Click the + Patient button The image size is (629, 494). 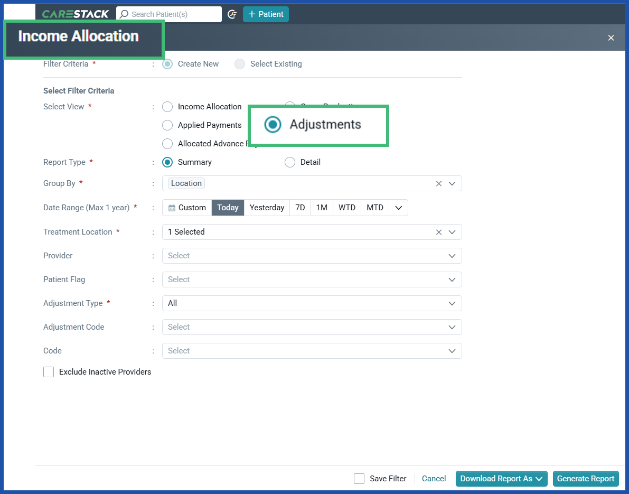[266, 14]
